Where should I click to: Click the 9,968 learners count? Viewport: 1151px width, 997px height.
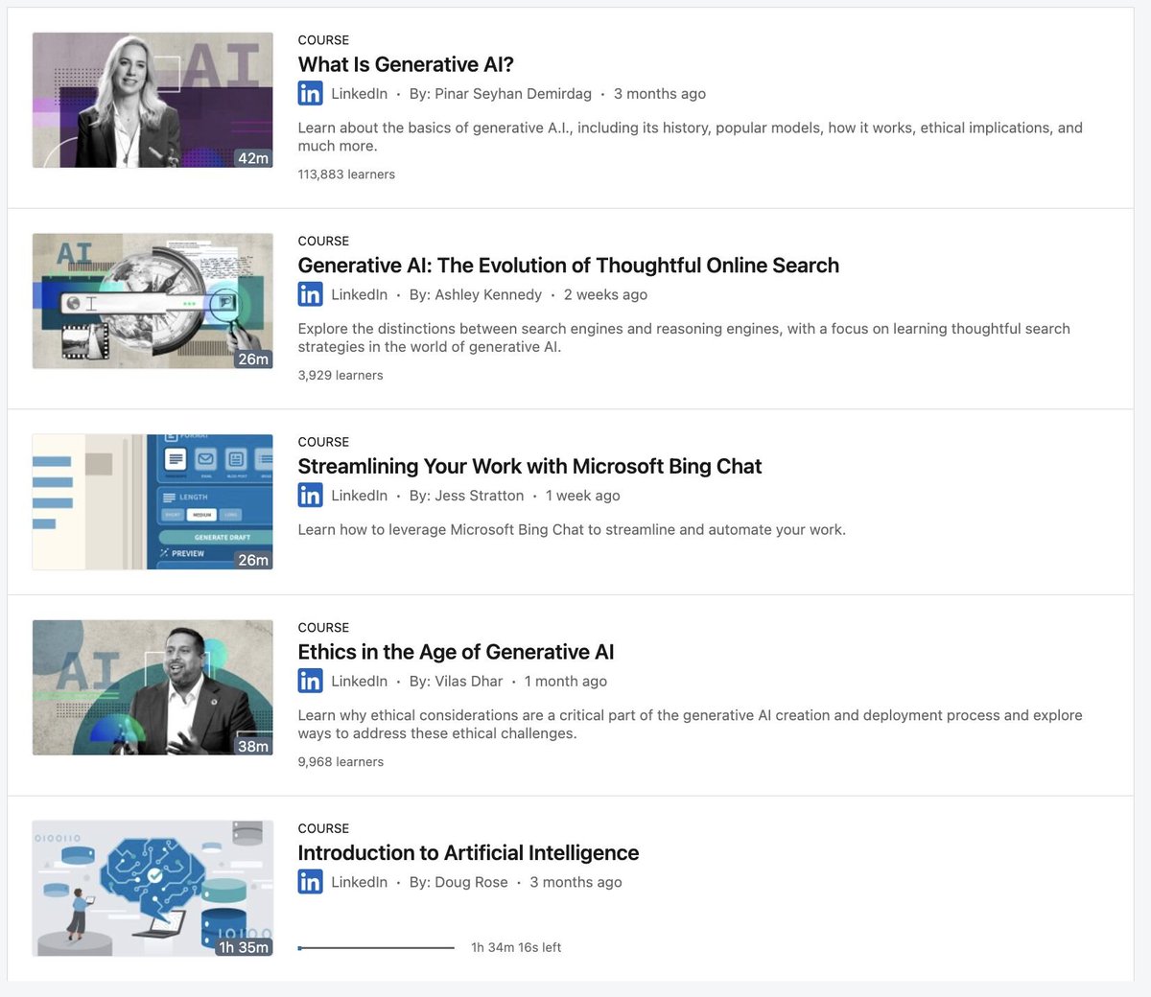click(341, 762)
